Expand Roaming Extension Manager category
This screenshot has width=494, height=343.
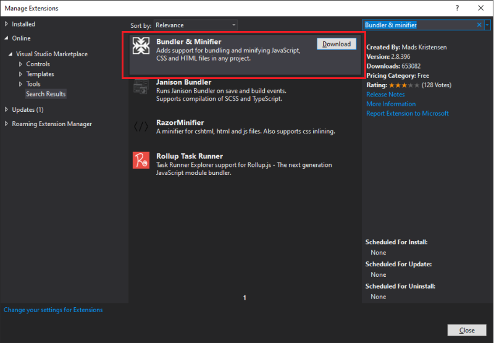tap(6, 124)
